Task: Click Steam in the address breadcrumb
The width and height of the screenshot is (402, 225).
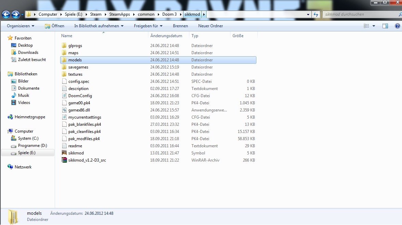Action: (x=96, y=14)
